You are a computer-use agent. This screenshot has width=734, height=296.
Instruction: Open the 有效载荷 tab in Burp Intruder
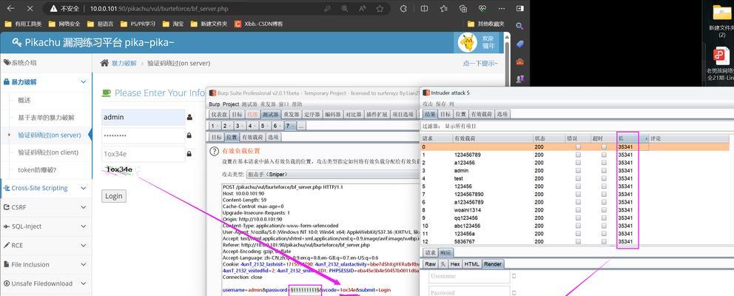(252, 137)
